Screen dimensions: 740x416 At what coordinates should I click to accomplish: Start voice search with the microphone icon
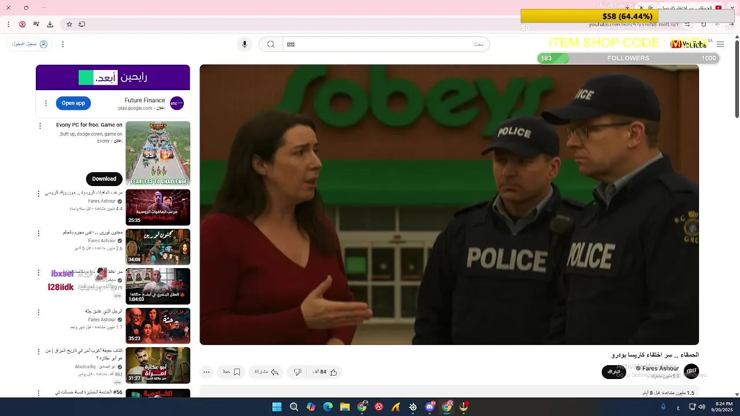click(x=245, y=44)
